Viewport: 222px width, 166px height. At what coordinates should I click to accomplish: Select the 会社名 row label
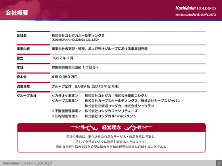(x=22, y=36)
